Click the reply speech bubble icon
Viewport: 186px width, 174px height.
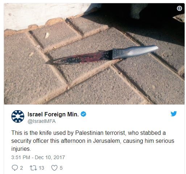coord(15,168)
